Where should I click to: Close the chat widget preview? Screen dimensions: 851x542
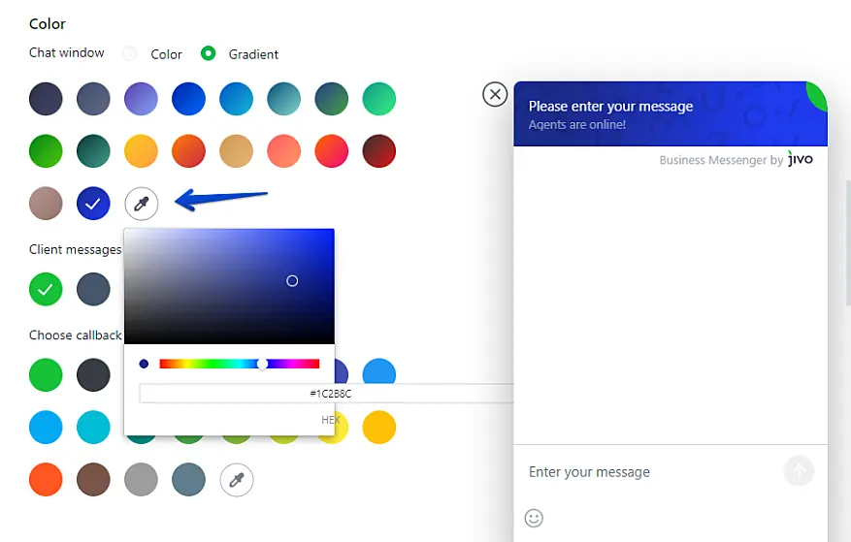(x=495, y=94)
